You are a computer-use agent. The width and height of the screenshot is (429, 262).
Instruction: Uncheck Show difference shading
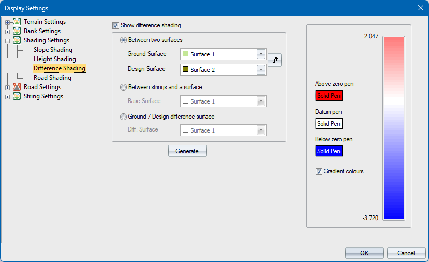pos(116,25)
